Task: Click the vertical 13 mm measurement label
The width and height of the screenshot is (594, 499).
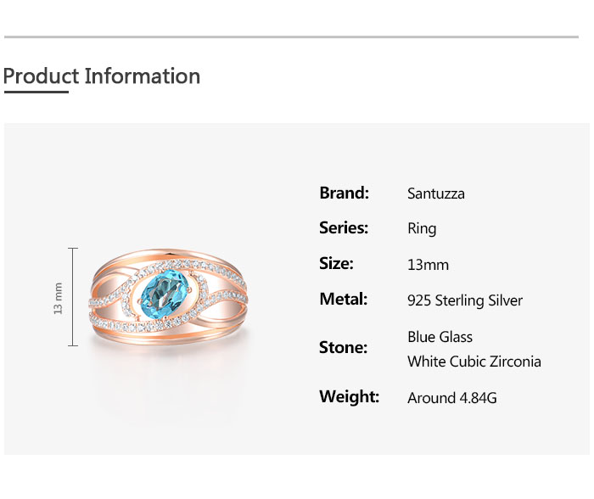Action: (59, 298)
